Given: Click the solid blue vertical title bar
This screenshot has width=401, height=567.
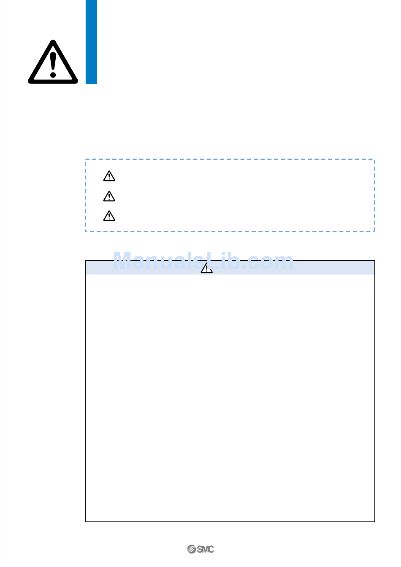Looking at the screenshot, I should [x=92, y=42].
